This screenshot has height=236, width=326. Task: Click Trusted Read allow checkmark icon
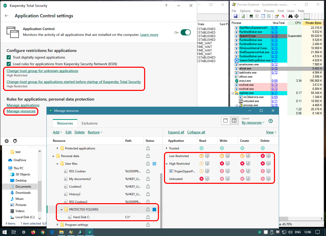click(202, 148)
